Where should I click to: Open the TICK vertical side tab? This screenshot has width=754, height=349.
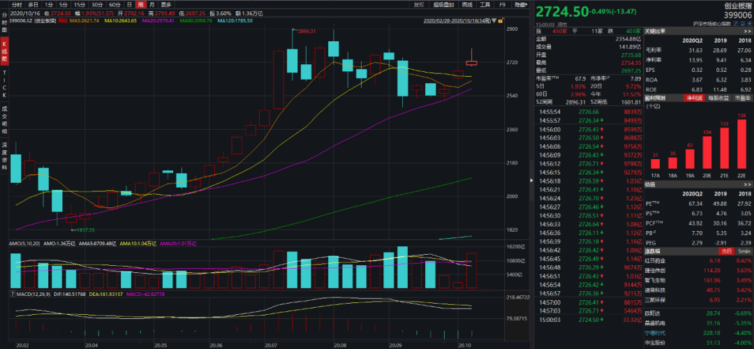coord(4,86)
